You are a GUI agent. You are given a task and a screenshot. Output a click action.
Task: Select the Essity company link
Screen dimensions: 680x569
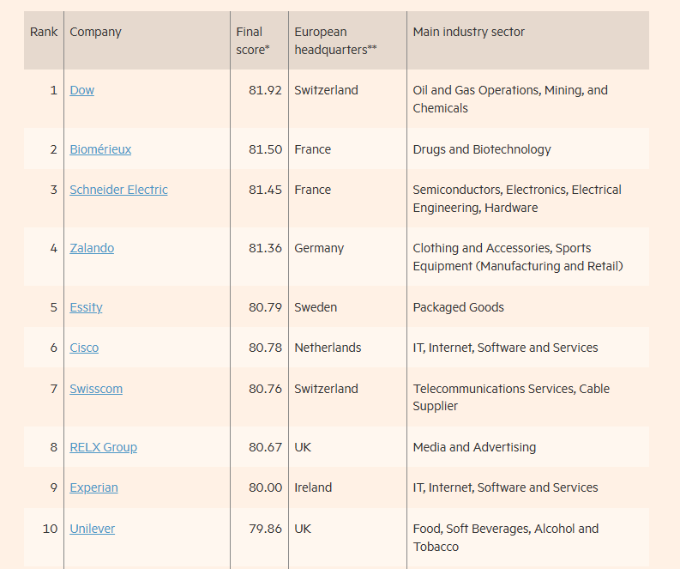pyautogui.click(x=86, y=307)
